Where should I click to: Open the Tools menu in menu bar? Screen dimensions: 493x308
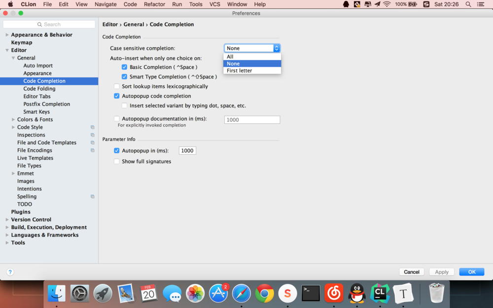click(196, 4)
